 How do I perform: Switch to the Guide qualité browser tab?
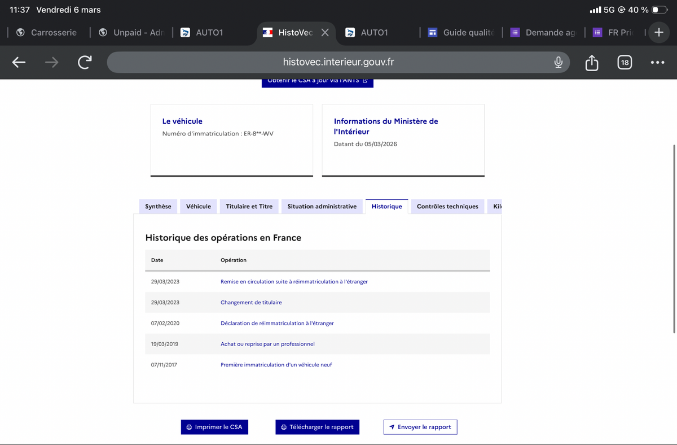point(460,33)
